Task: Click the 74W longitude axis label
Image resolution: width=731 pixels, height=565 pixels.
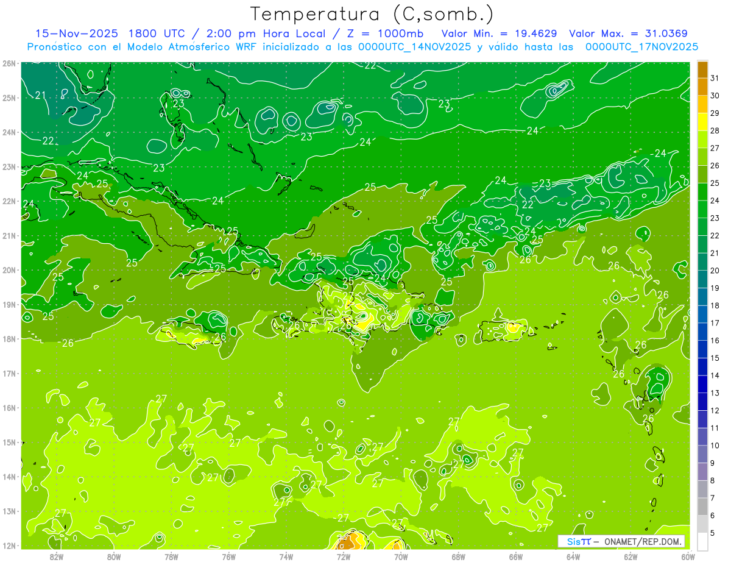Action: pyautogui.click(x=286, y=556)
